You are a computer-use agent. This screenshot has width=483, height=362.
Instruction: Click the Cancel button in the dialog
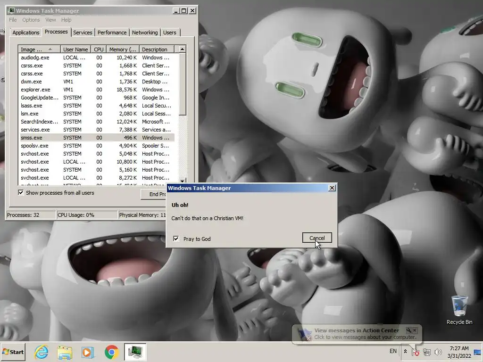tap(317, 238)
